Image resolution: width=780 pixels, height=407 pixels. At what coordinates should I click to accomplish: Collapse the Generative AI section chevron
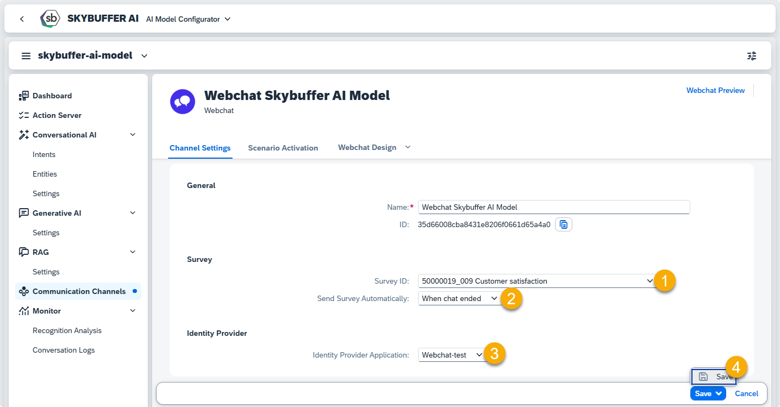(133, 213)
